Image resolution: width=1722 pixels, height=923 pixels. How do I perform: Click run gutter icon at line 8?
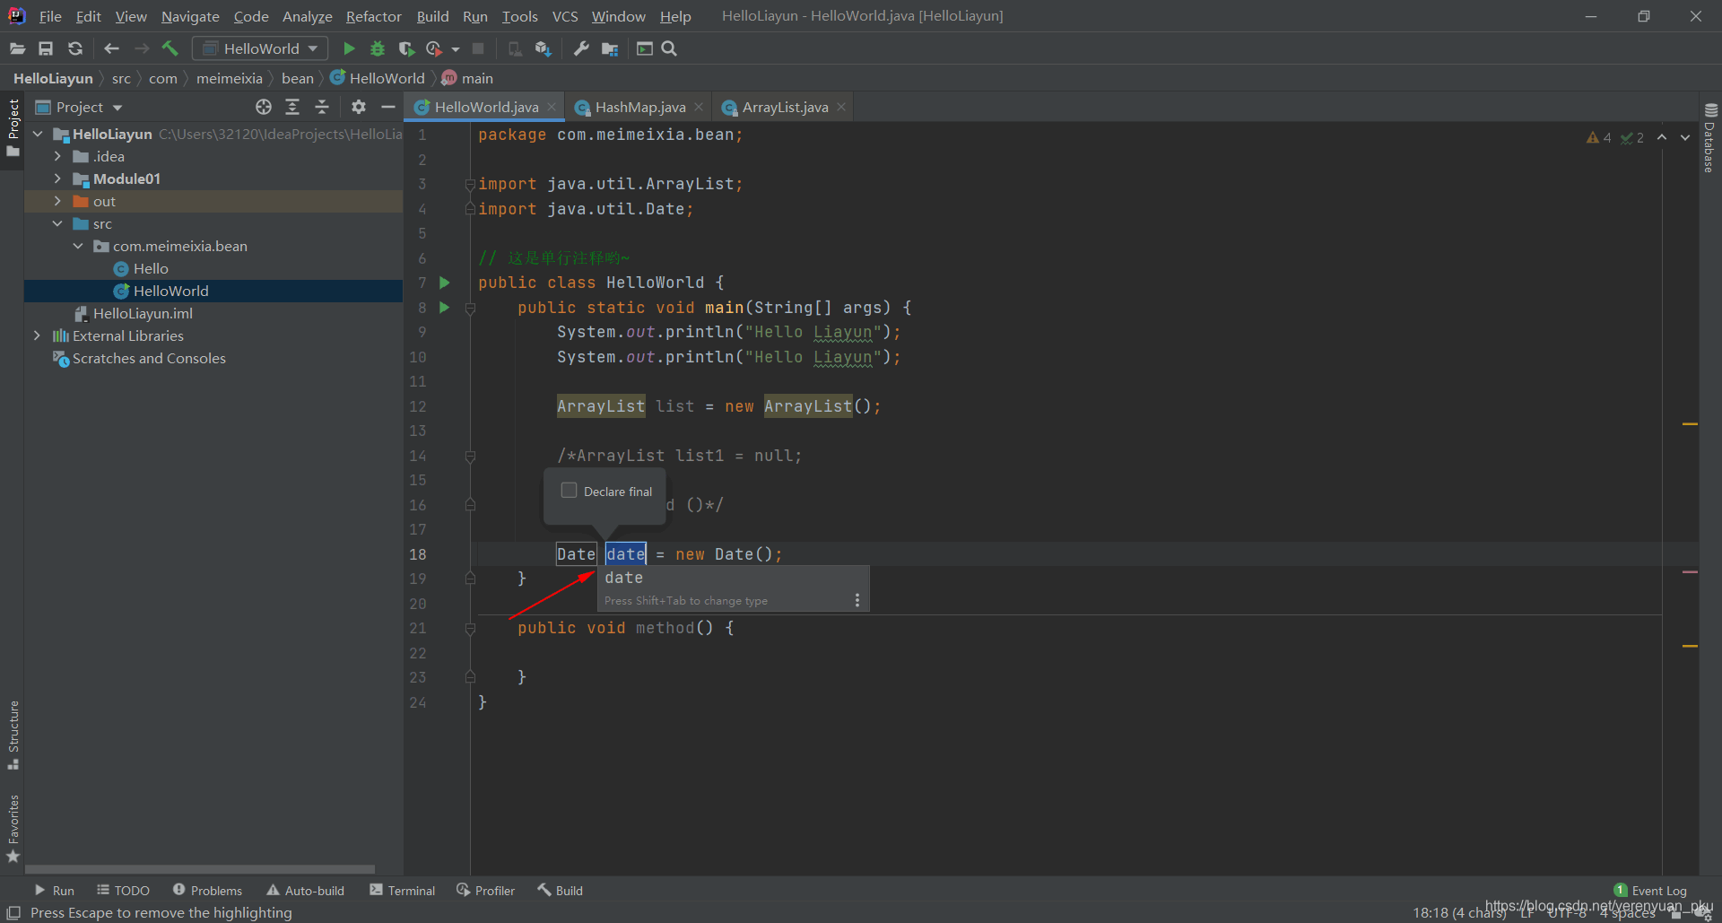click(x=444, y=308)
